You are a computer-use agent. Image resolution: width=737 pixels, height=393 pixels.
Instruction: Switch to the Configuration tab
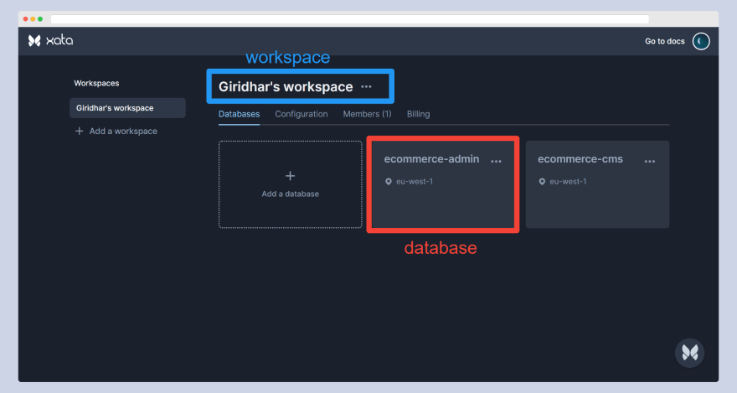301,114
